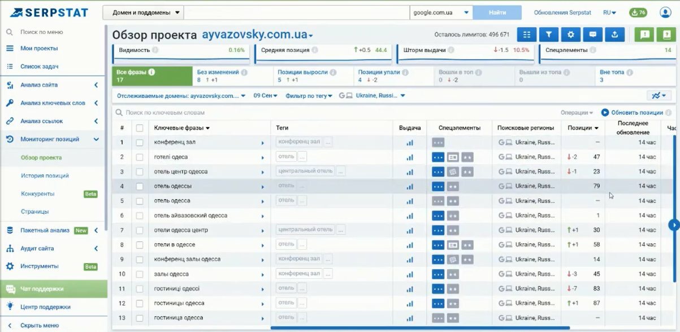
Task: Click the search icon in sidebar menu
Action: [10, 32]
